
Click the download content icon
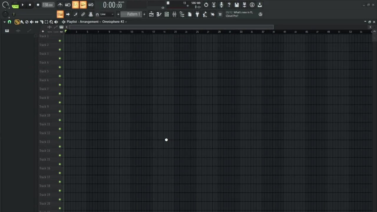260,5
